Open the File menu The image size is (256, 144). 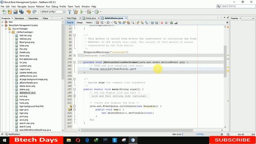tap(2, 6)
